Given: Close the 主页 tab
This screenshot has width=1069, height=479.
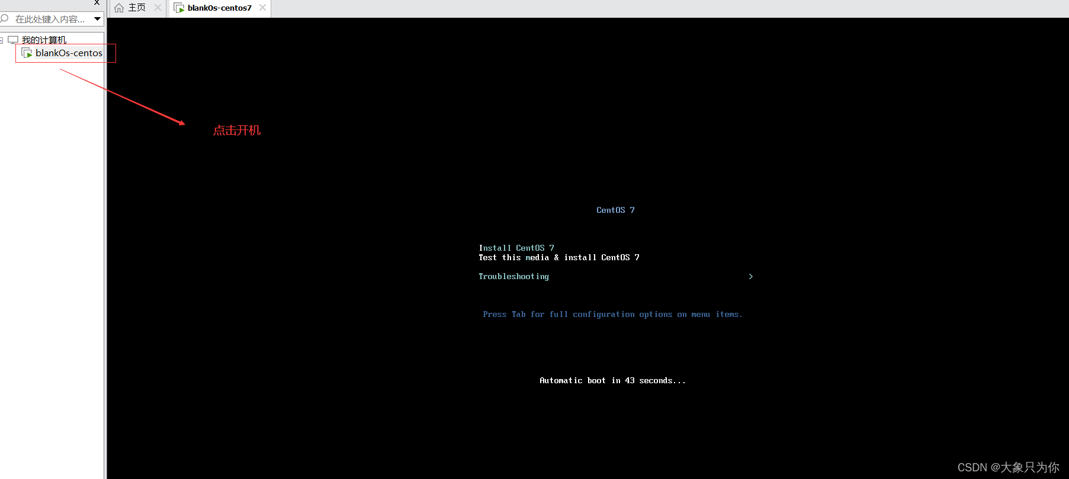Looking at the screenshot, I should click(x=158, y=8).
